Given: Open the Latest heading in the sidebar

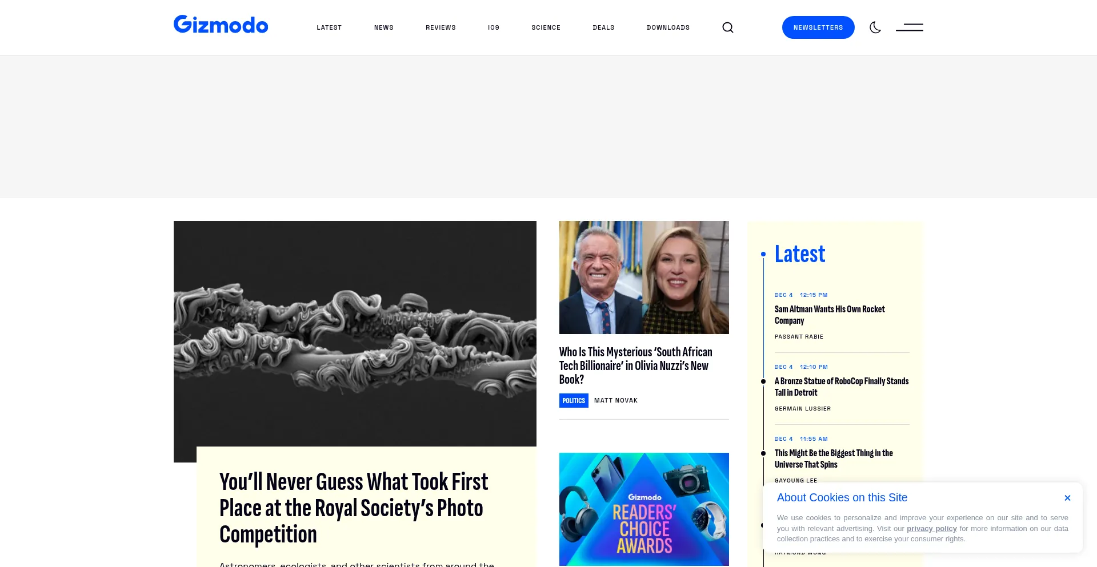Looking at the screenshot, I should 800,254.
